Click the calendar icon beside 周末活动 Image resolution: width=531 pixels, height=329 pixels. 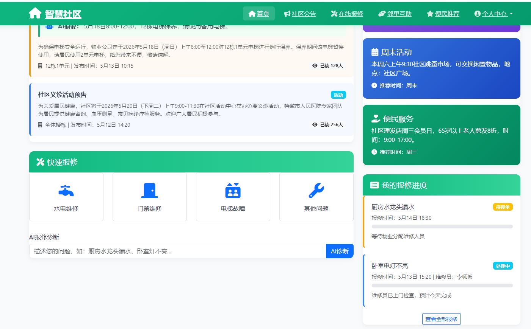click(375, 52)
